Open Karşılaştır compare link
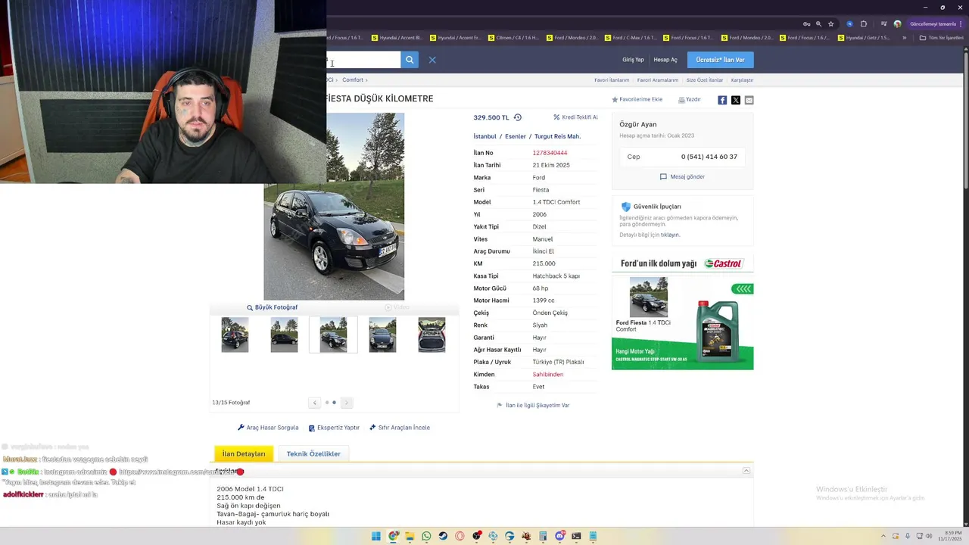 [742, 79]
